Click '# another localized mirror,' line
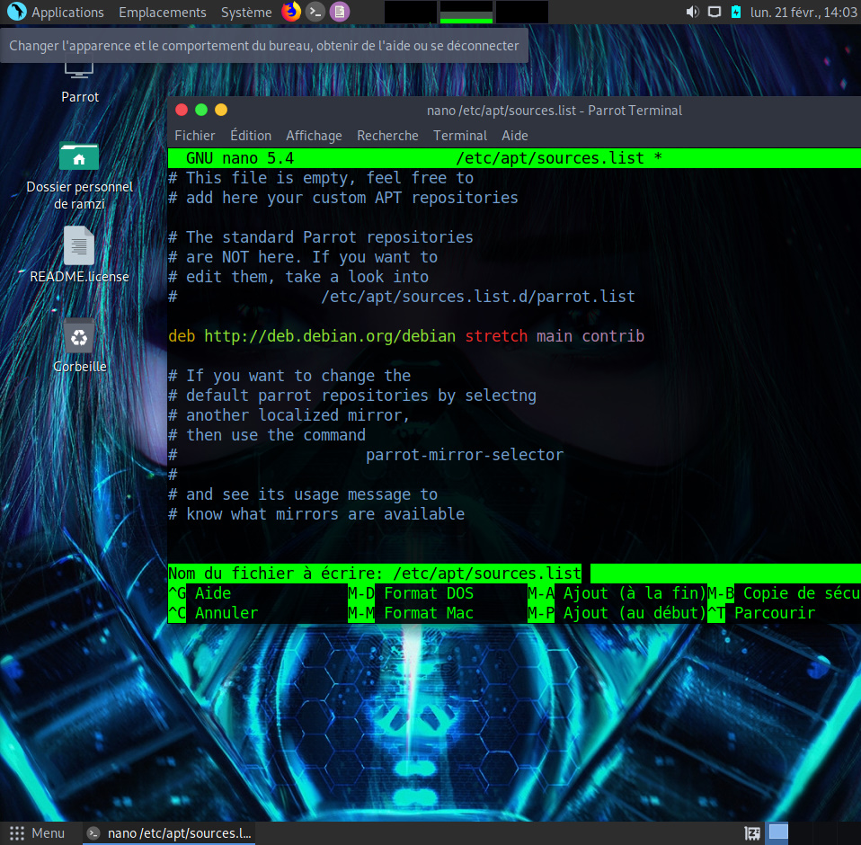This screenshot has width=861, height=845. click(x=288, y=415)
